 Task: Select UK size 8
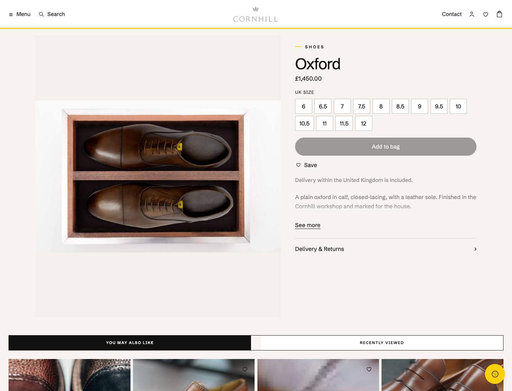(x=381, y=106)
